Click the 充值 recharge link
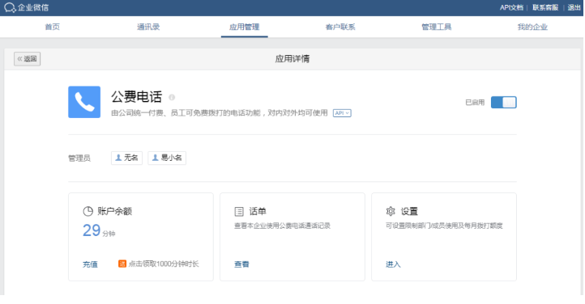 point(90,264)
